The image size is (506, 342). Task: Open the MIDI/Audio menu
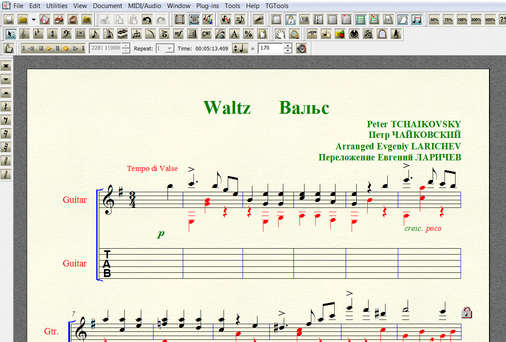click(145, 6)
